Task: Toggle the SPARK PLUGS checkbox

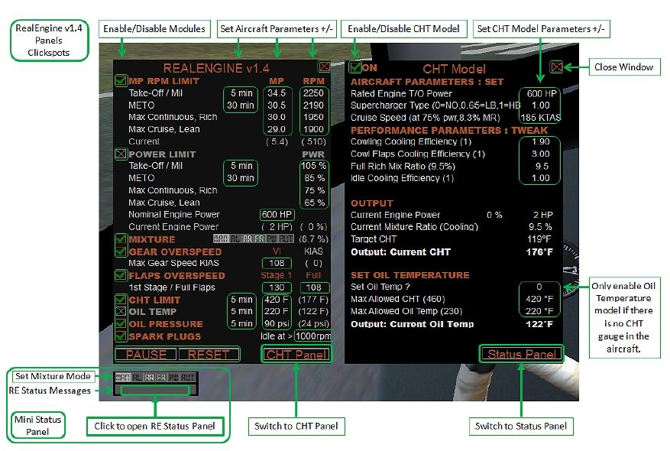Action: 121,336
